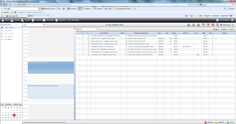Uncheck Arch. Andrea in agenda list
Viewport: 236px width, 124px height.
click(2, 27)
